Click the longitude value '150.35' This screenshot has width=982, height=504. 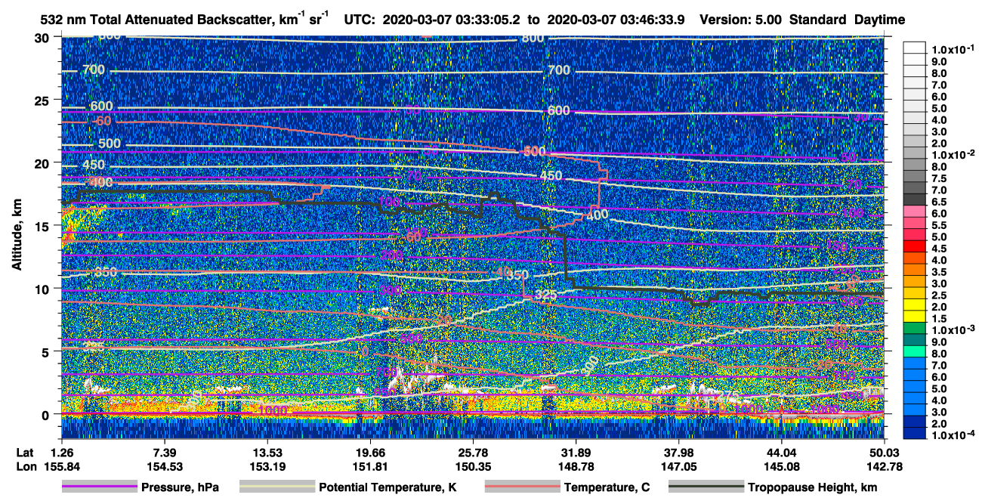[x=473, y=465]
